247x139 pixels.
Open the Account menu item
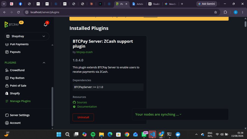[x=15, y=123]
